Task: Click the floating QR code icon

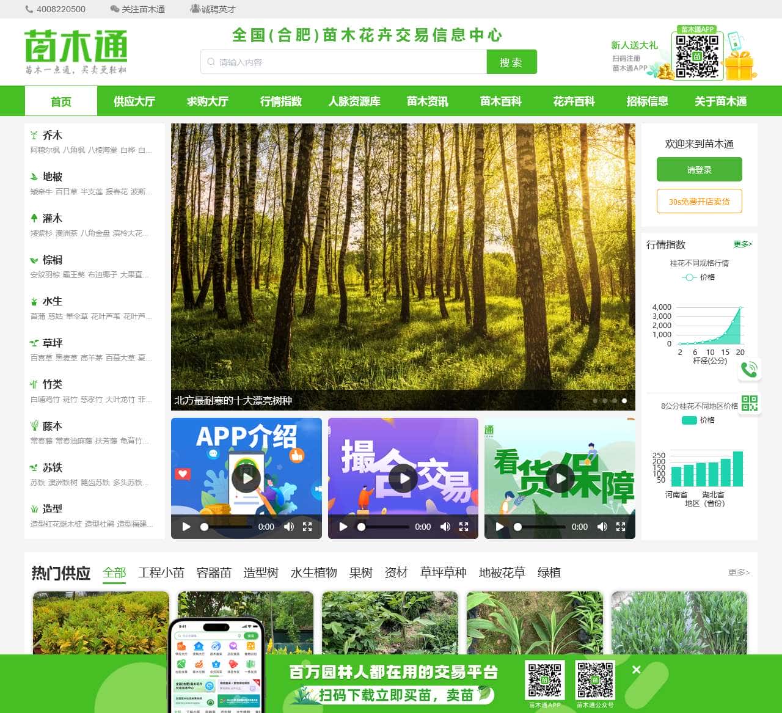Action: (x=749, y=403)
